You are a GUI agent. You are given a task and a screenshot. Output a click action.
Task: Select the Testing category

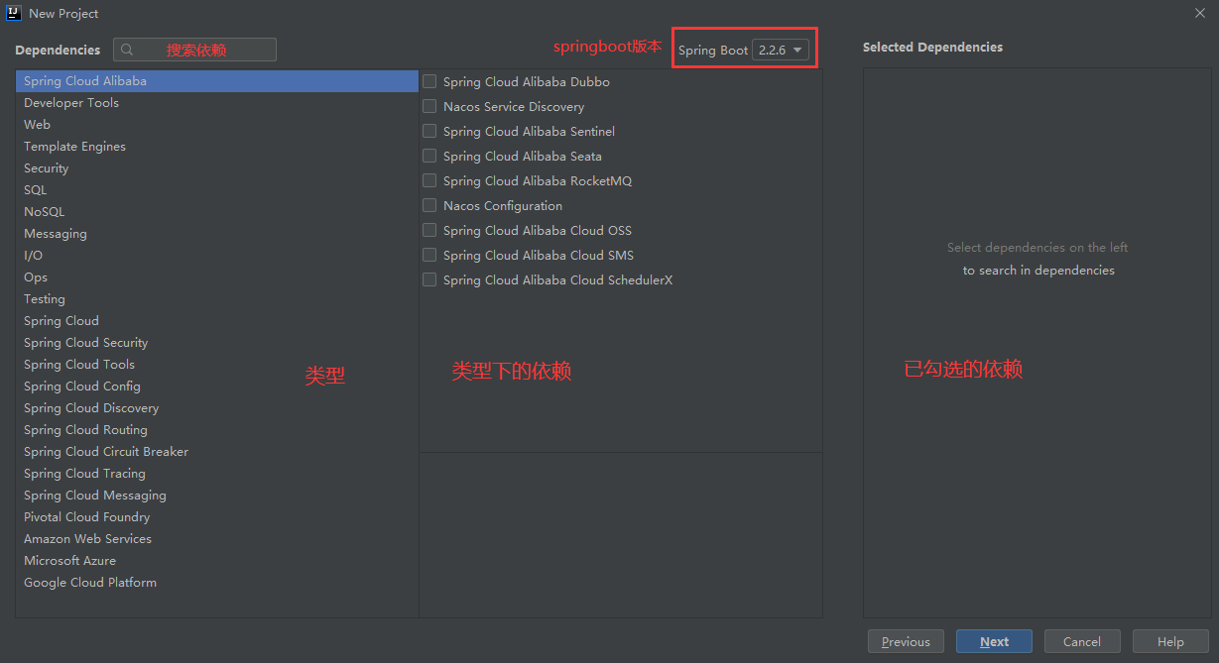click(217, 299)
